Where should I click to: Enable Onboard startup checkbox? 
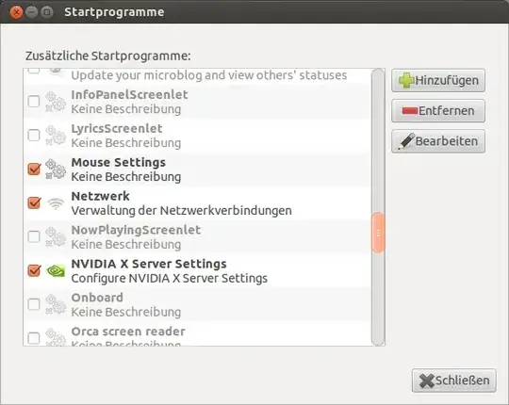click(34, 304)
